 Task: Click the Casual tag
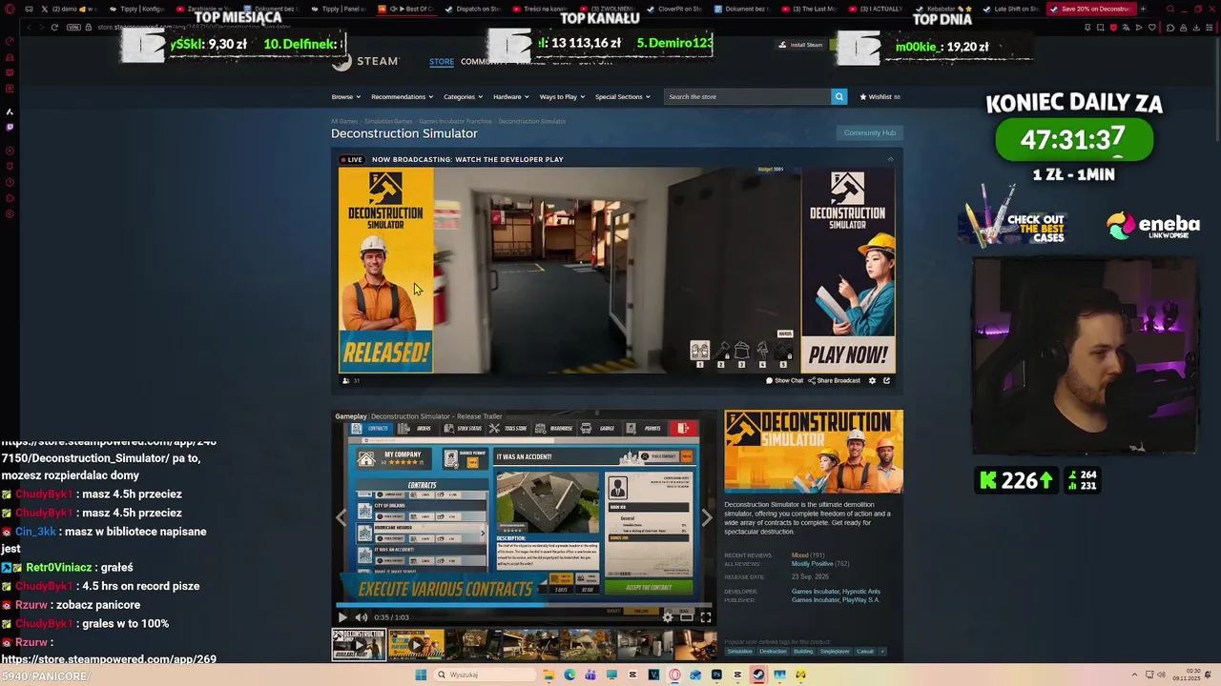pyautogui.click(x=865, y=652)
